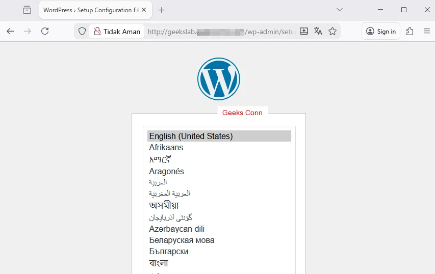Open the tracking protection shield icon
The image size is (435, 274).
tap(82, 31)
